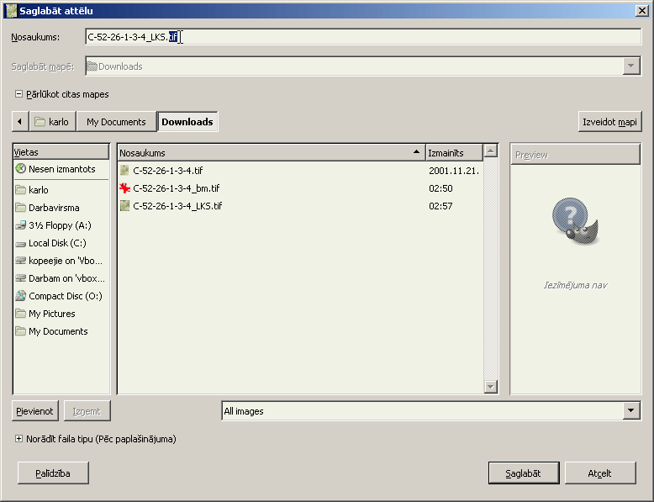Image resolution: width=654 pixels, height=502 pixels.
Task: Click the karlo folder icon in path bar
Action: (x=40, y=121)
